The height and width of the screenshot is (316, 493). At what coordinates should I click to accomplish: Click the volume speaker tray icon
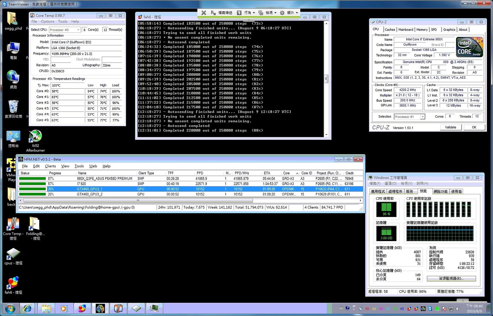(458, 309)
